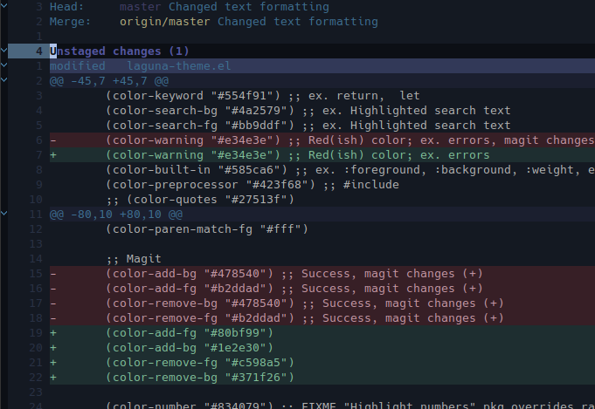Click line number 15 in the gutter
The width and height of the screenshot is (595, 409).
pyautogui.click(x=36, y=274)
